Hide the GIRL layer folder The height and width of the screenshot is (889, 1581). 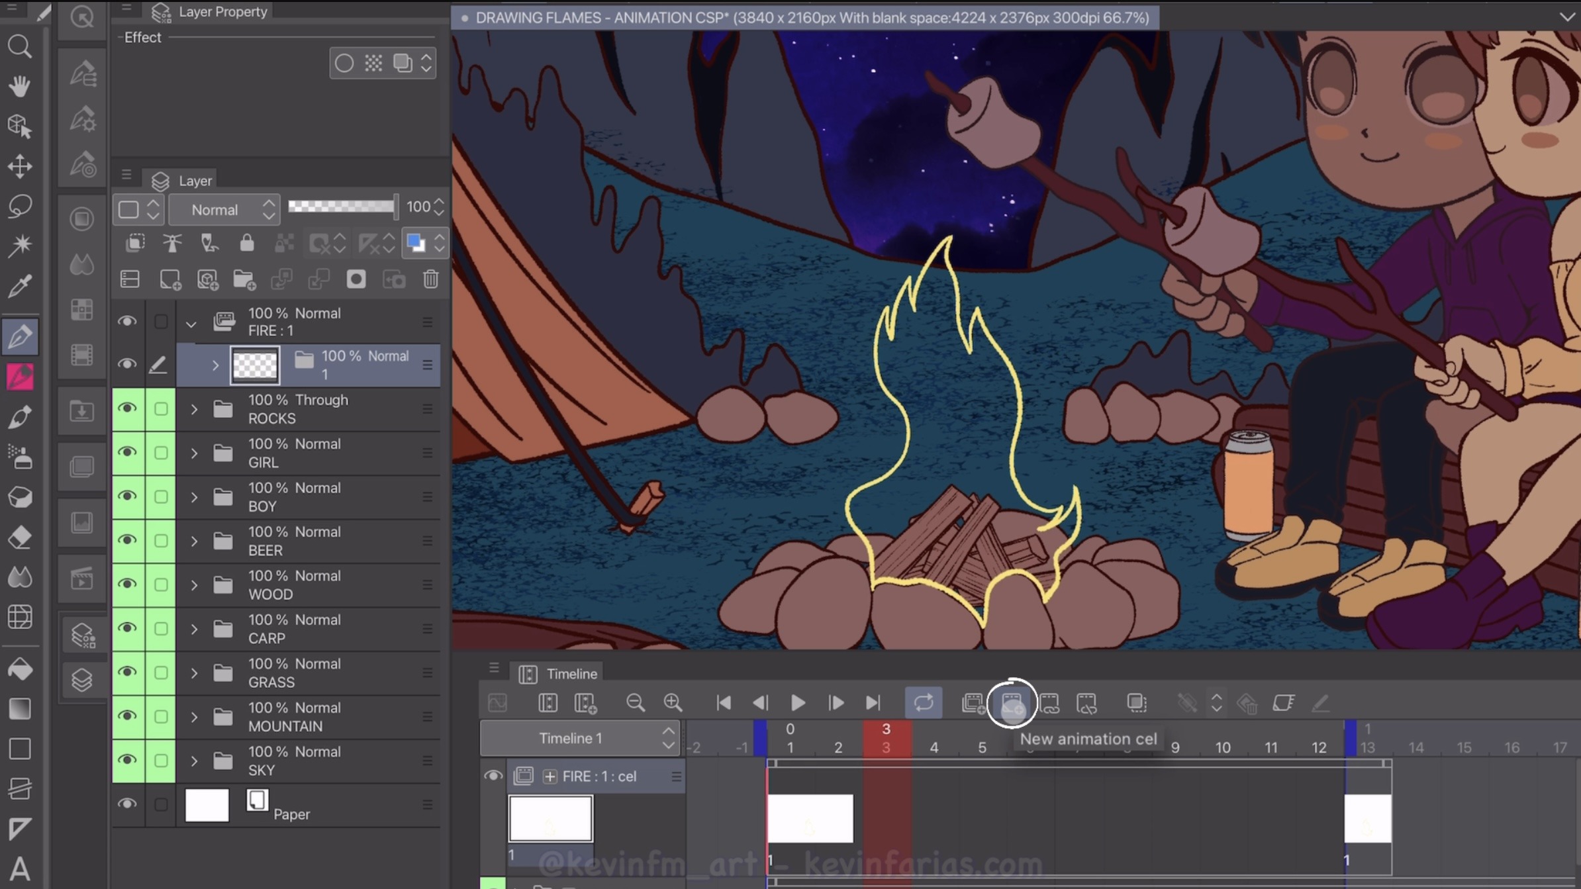tap(127, 453)
